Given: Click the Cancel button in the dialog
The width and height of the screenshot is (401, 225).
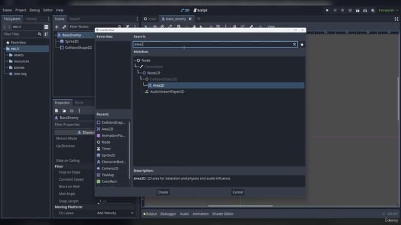Looking at the screenshot, I should coord(237,192).
